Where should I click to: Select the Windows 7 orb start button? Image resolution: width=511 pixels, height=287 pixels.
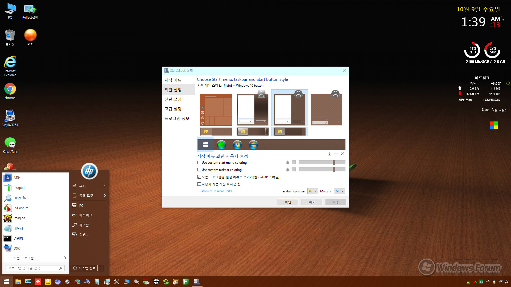237,145
